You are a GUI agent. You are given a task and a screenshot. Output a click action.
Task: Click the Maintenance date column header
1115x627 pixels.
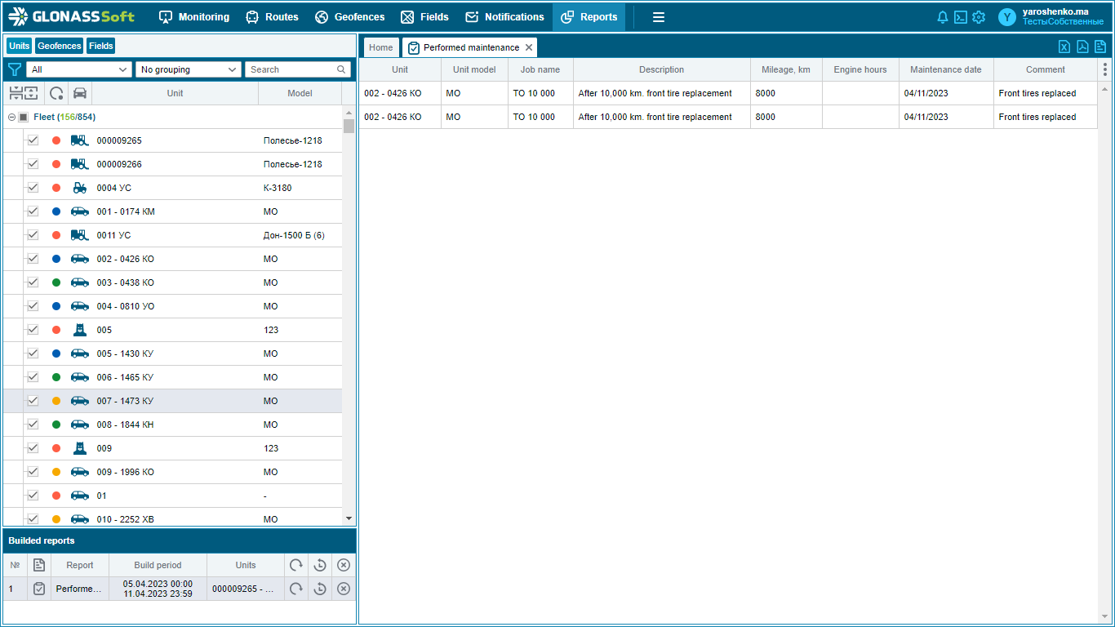pos(946,69)
